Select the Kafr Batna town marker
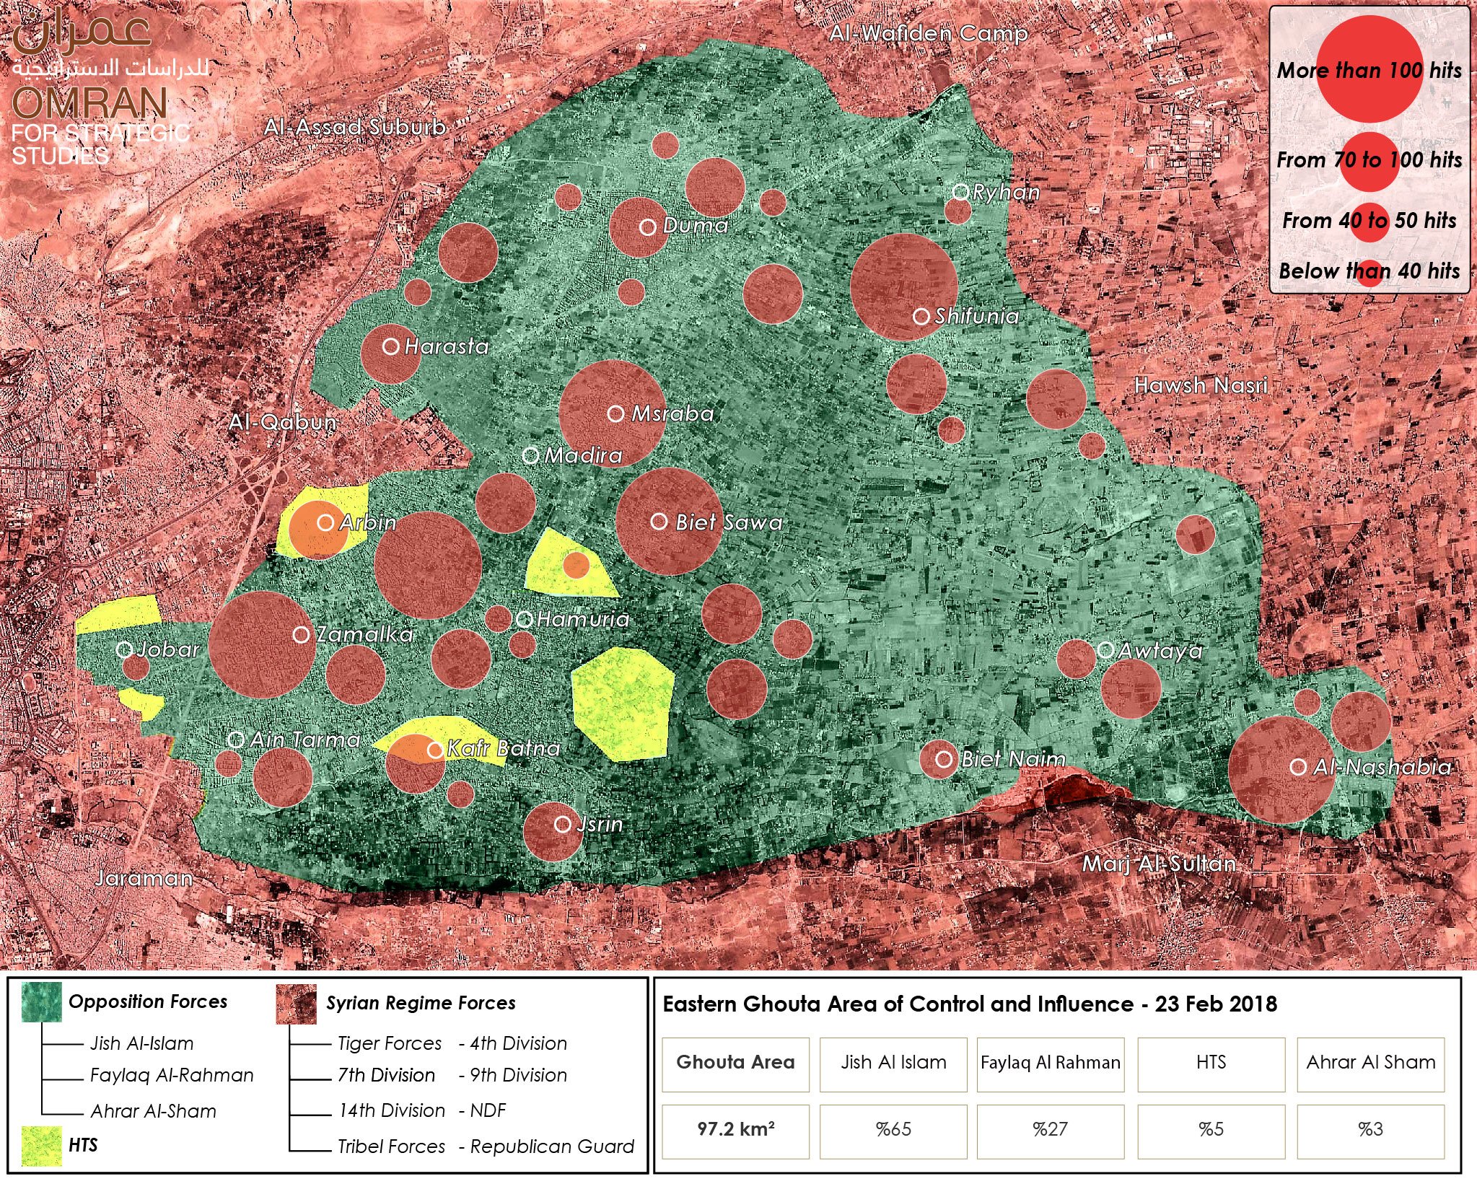The width and height of the screenshot is (1477, 1184). coord(435,750)
